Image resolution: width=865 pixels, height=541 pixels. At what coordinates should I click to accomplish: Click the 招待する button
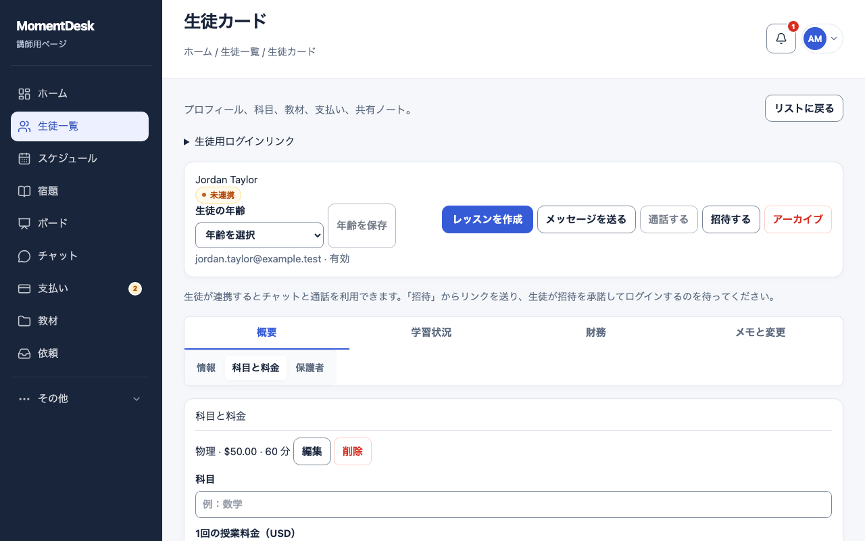point(731,219)
